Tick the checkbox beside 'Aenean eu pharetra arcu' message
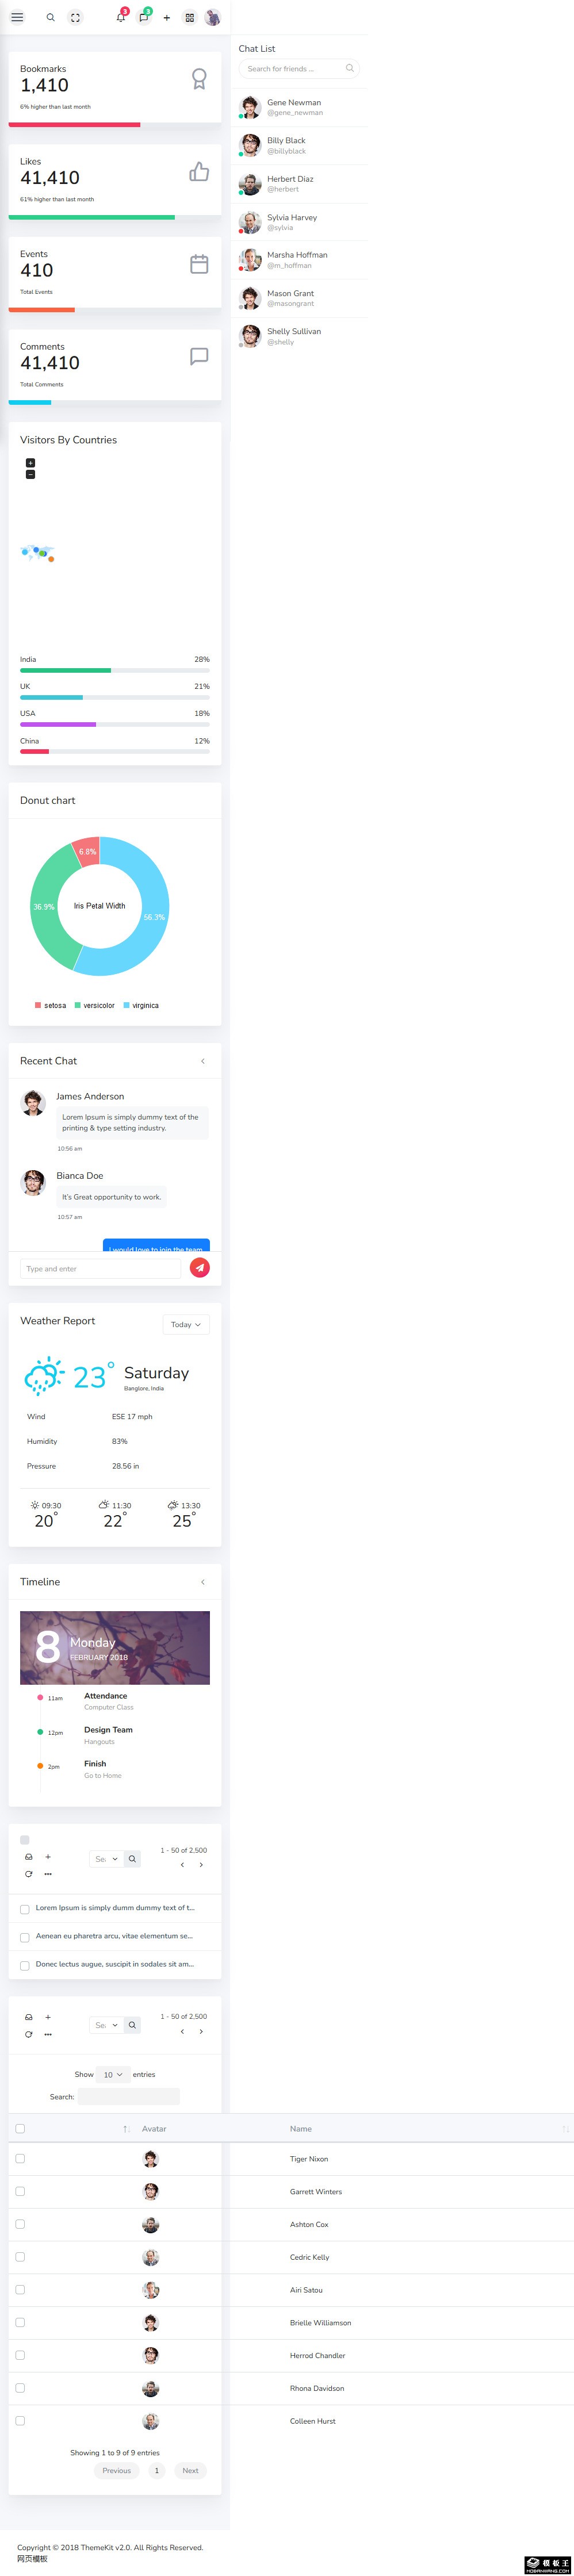 pyautogui.click(x=25, y=1936)
